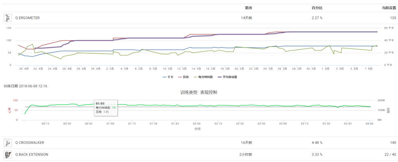Click the 2小时前 change value
The width and height of the screenshot is (398, 162).
tap(246, 154)
